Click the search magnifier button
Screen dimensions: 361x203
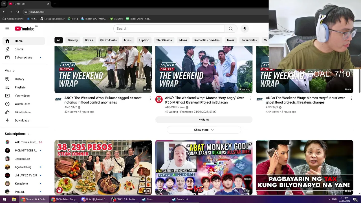coord(231,28)
